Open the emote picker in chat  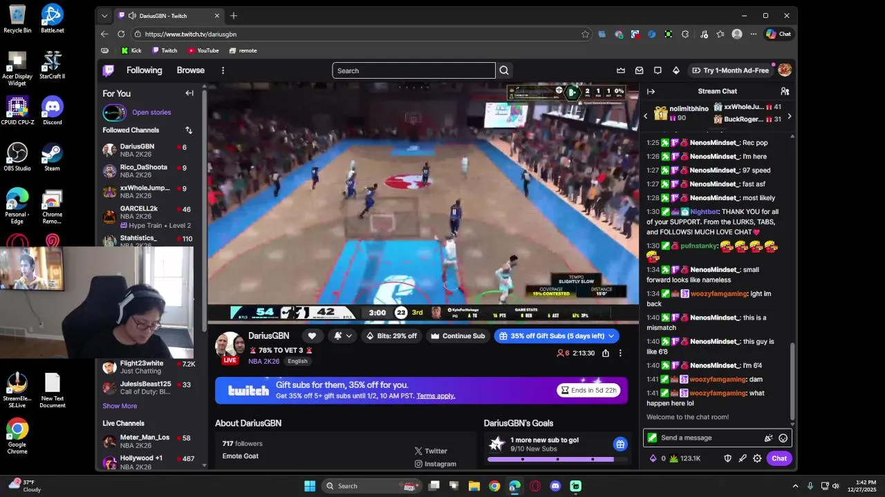(783, 438)
